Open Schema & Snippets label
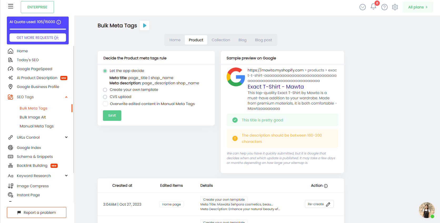Image resolution: width=440 pixels, height=223 pixels. click(x=35, y=157)
